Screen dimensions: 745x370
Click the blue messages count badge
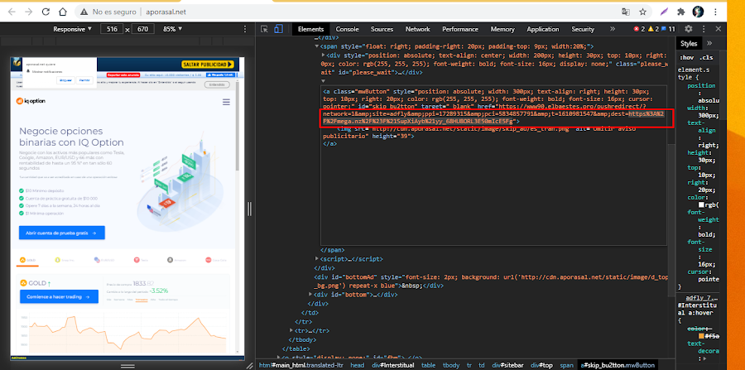coord(668,29)
